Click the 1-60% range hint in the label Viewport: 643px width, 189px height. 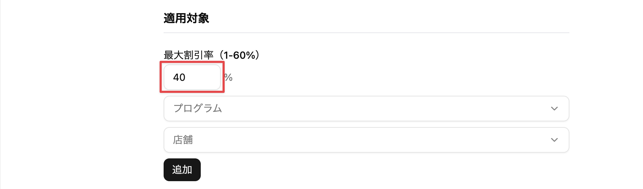click(x=240, y=55)
